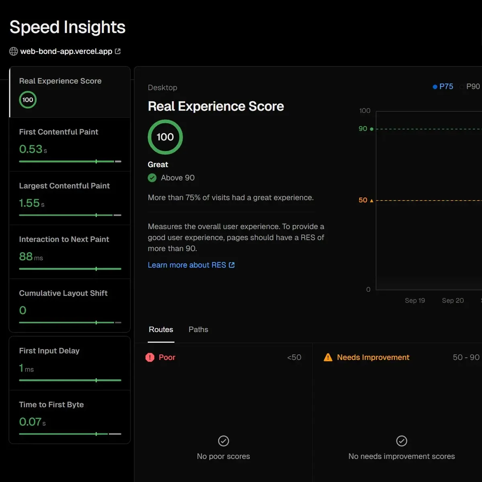This screenshot has width=482, height=482.
Task: Click the checkmark icon above No poor scores
Action: point(223,441)
